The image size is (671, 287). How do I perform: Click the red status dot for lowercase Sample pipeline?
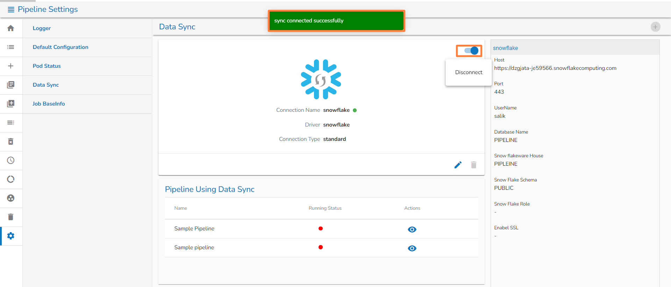tap(321, 247)
